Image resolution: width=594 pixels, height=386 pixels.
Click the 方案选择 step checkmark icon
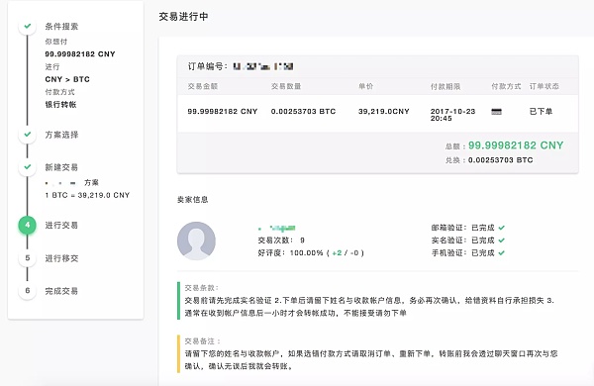pos(28,135)
